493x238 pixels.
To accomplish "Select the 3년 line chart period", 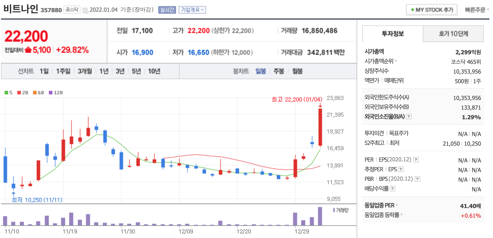I will (120, 71).
